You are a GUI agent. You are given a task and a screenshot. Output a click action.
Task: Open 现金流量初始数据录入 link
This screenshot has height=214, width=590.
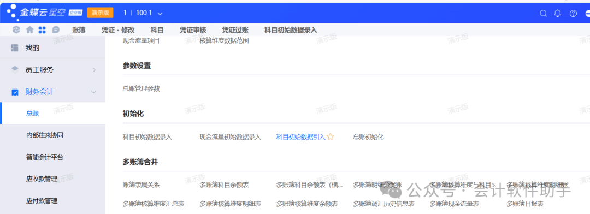(x=231, y=137)
